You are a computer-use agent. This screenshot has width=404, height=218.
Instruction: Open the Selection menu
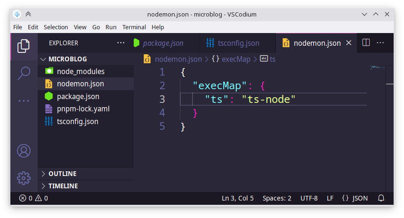pyautogui.click(x=56, y=27)
